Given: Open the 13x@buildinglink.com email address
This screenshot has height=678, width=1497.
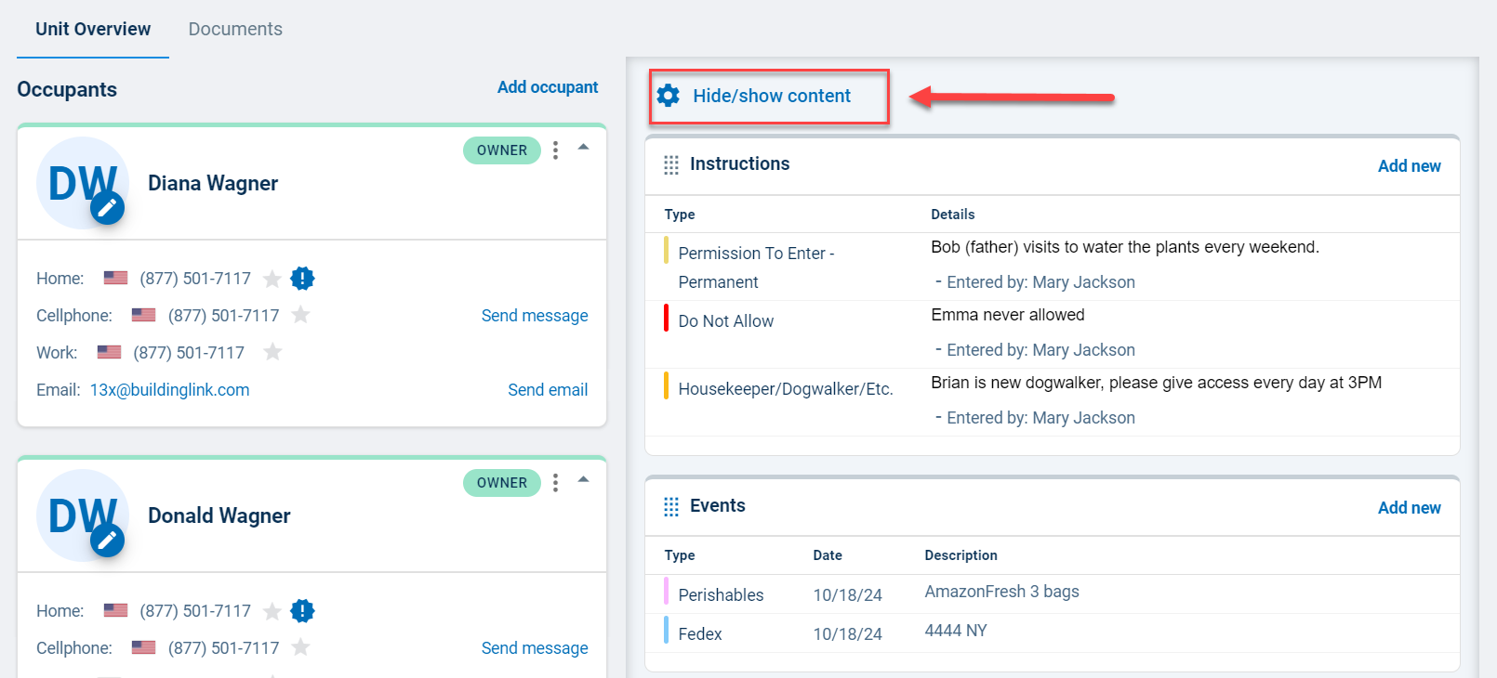Looking at the screenshot, I should click(x=169, y=390).
